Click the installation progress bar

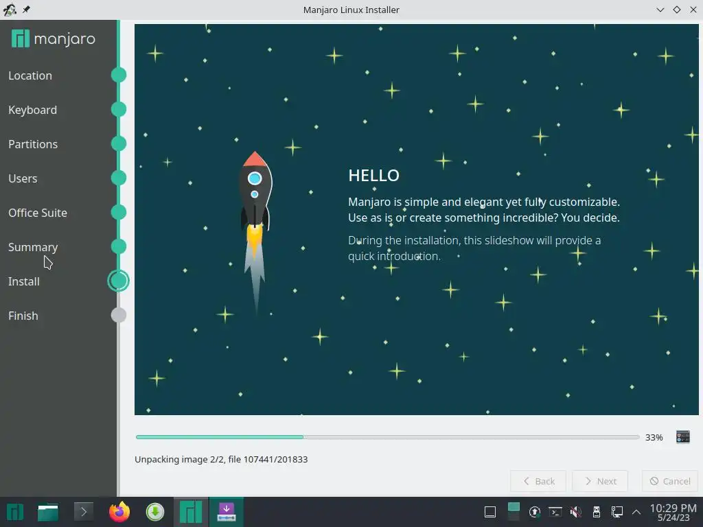point(387,437)
